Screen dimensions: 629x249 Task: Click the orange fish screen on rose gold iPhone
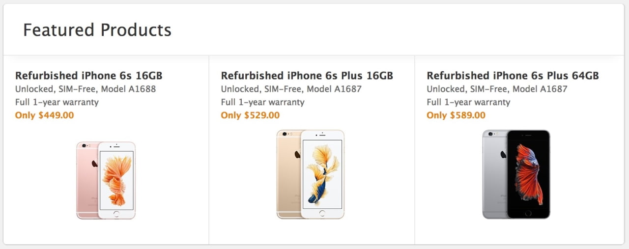(x=116, y=180)
